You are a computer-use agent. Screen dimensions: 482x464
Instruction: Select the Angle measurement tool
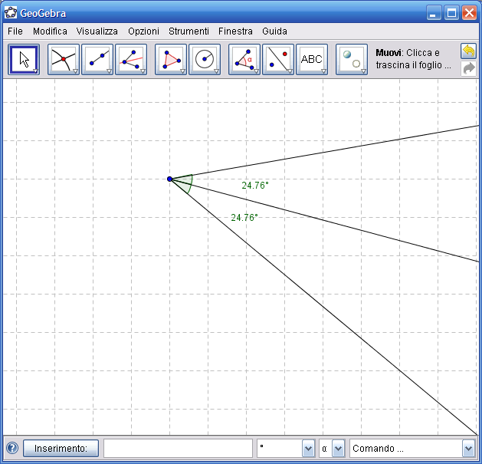(244, 59)
